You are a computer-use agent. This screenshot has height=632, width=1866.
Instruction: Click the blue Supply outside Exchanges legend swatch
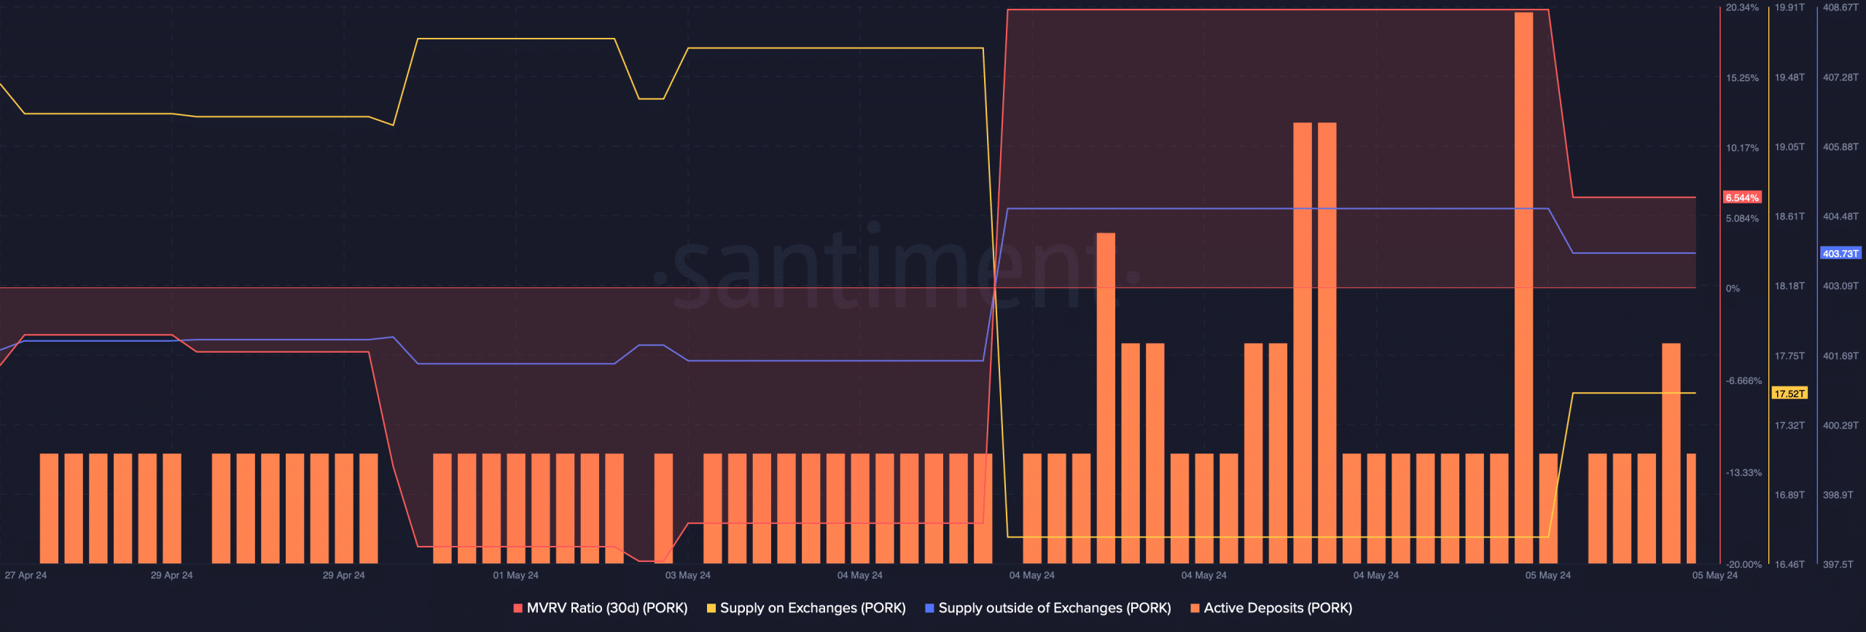929,608
